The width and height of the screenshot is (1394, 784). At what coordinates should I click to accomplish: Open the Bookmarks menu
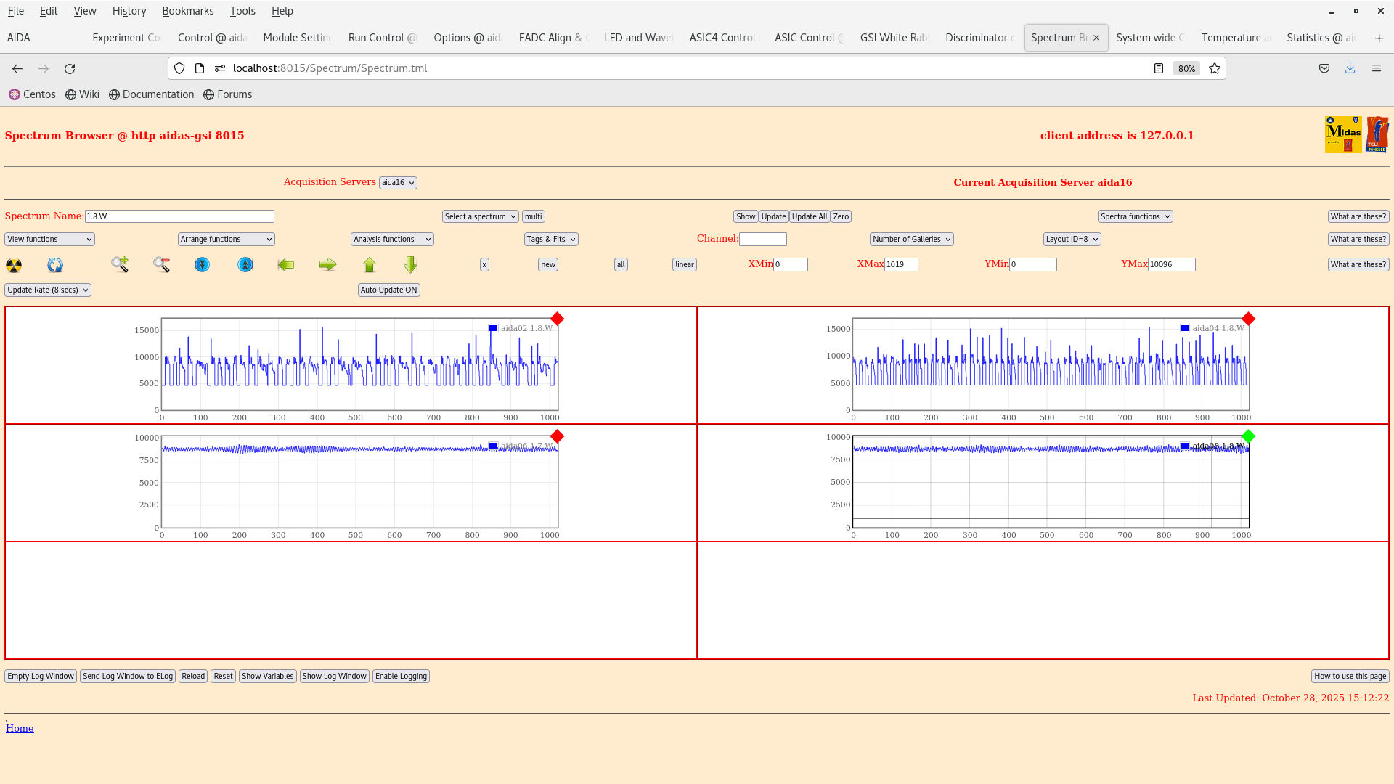(188, 11)
